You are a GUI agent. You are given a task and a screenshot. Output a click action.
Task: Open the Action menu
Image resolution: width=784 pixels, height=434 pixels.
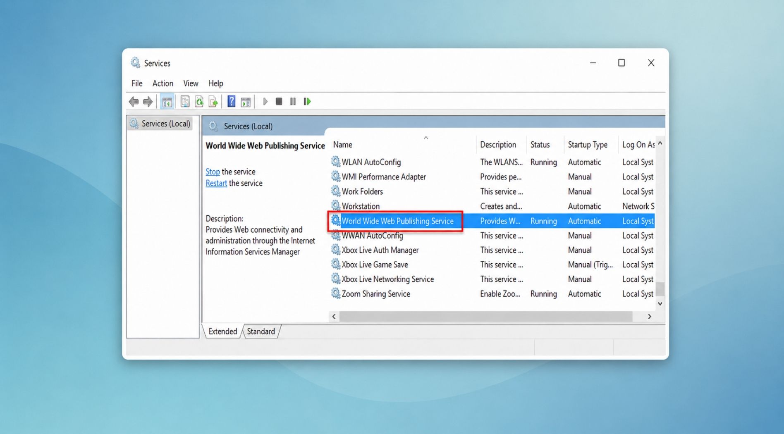pos(163,83)
